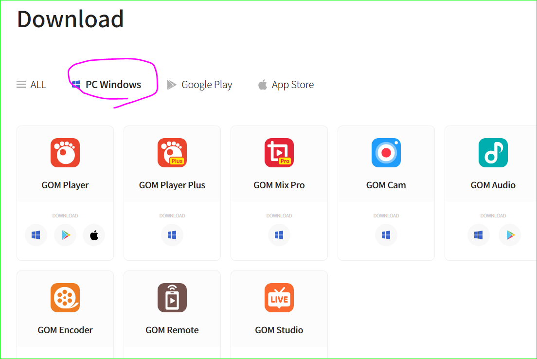537x359 pixels.
Task: Open the GOM Encoder app icon
Action: pos(65,298)
